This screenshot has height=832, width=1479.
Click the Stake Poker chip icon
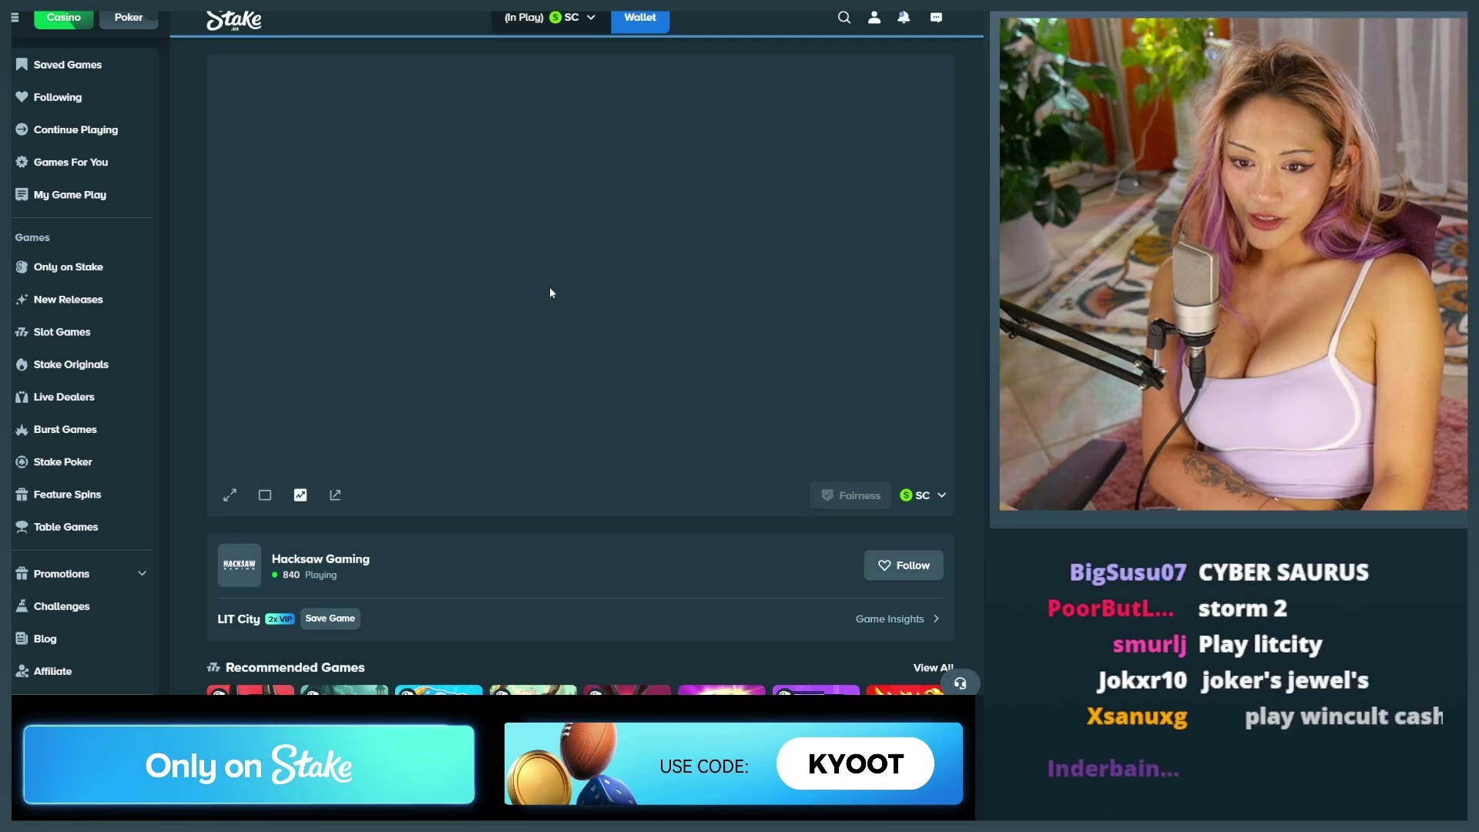[22, 461]
